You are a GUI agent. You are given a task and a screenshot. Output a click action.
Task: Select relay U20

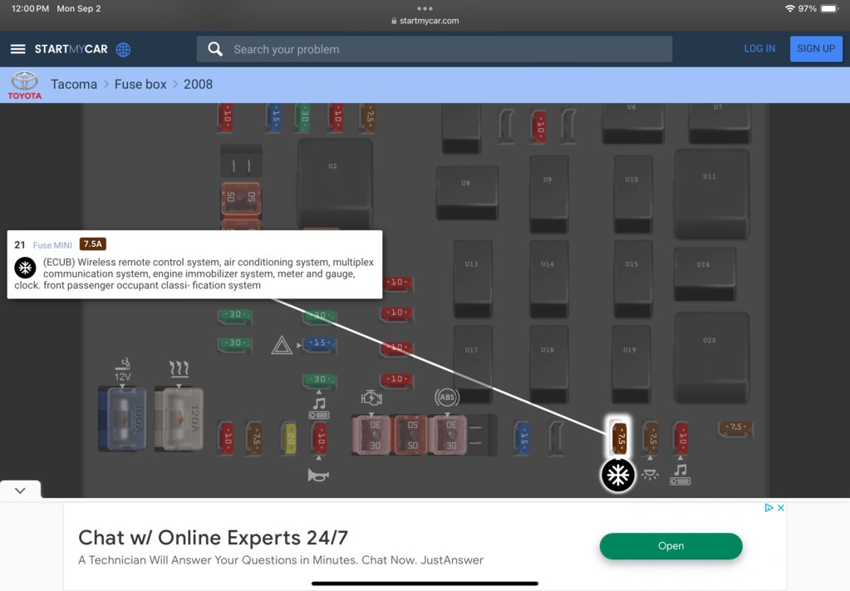tap(711, 358)
